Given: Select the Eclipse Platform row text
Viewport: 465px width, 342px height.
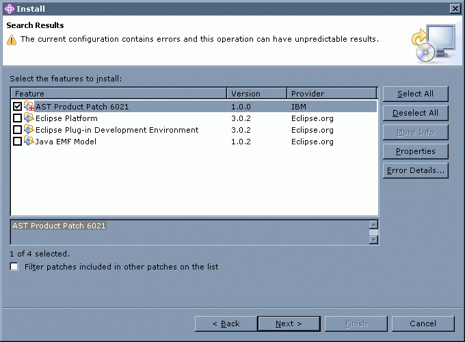Looking at the screenshot, I should [x=66, y=118].
